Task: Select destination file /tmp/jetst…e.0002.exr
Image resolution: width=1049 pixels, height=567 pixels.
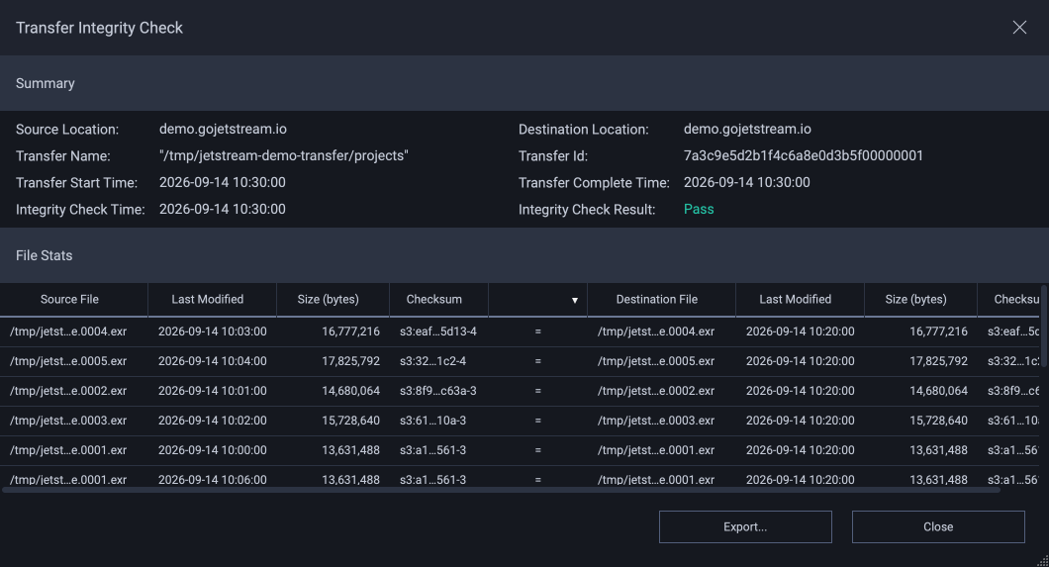Action: (x=655, y=391)
